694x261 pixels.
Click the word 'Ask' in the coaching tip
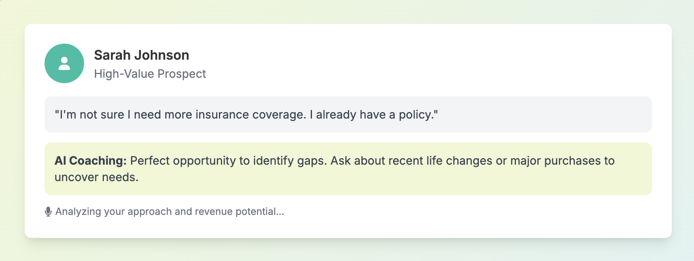[x=340, y=161]
